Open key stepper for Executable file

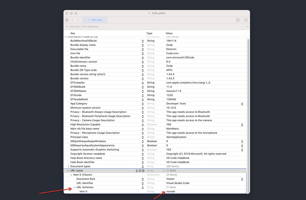[x=143, y=49]
